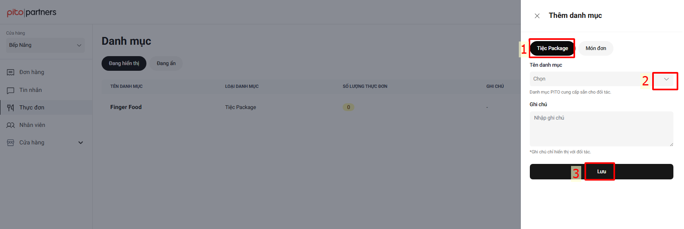Open the Finger Food category row

(311, 107)
